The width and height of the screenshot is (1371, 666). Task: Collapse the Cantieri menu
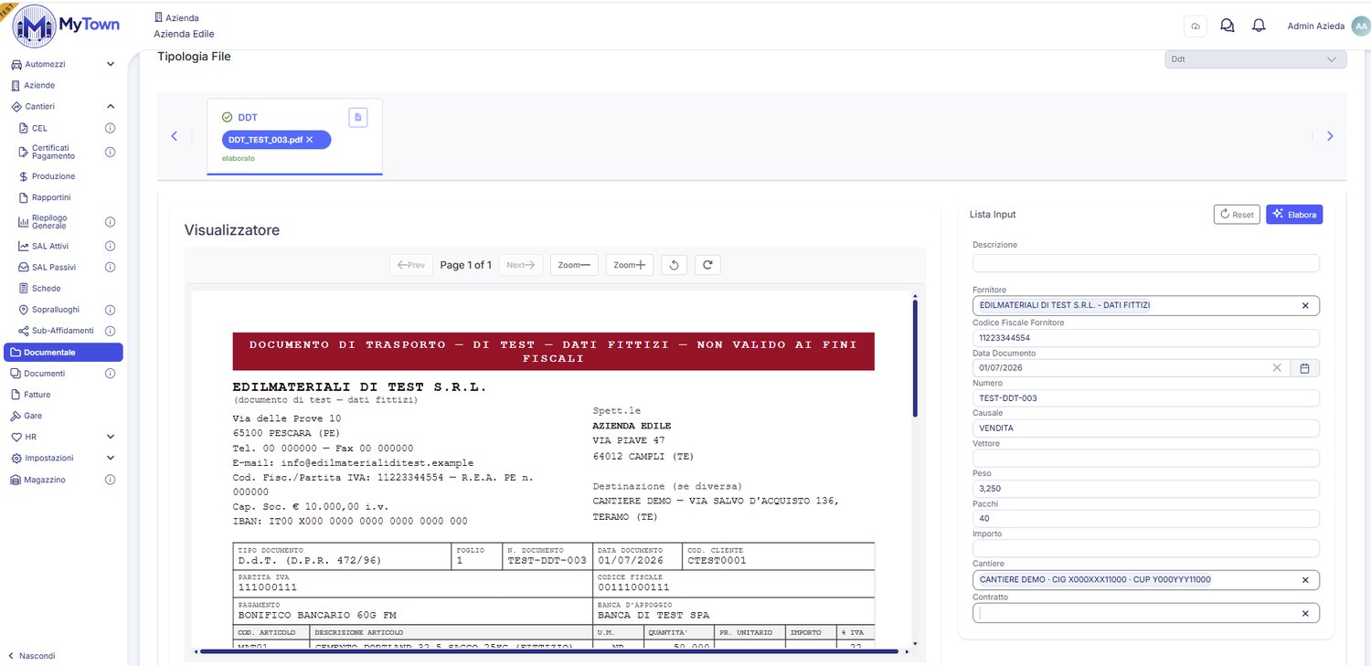pyautogui.click(x=111, y=107)
